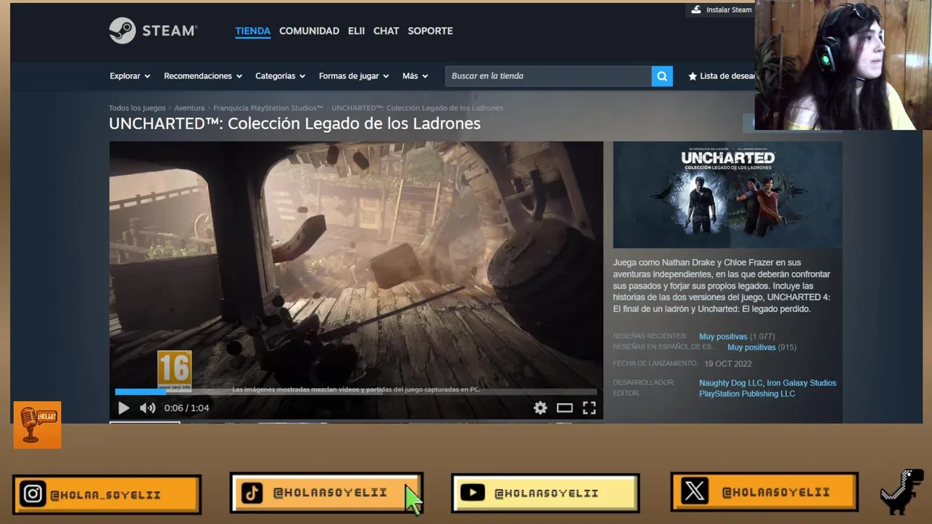Click the @HOLAASOYELII TikTok banner
The height and width of the screenshot is (524, 932).
click(x=326, y=493)
